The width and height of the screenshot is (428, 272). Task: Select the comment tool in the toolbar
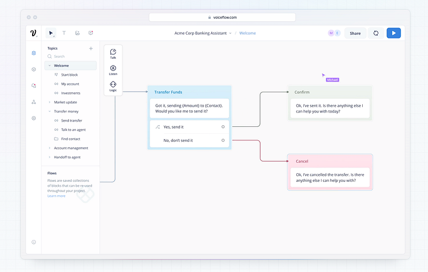(90, 33)
